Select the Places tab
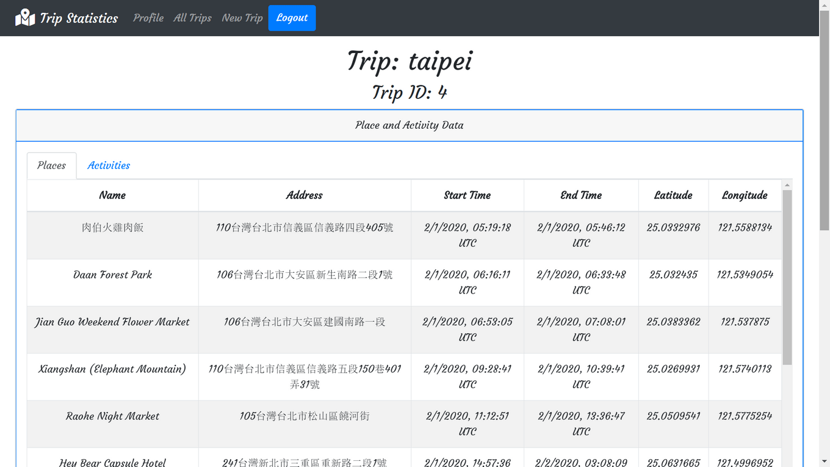Screen dimensions: 830x467 [x=51, y=165]
